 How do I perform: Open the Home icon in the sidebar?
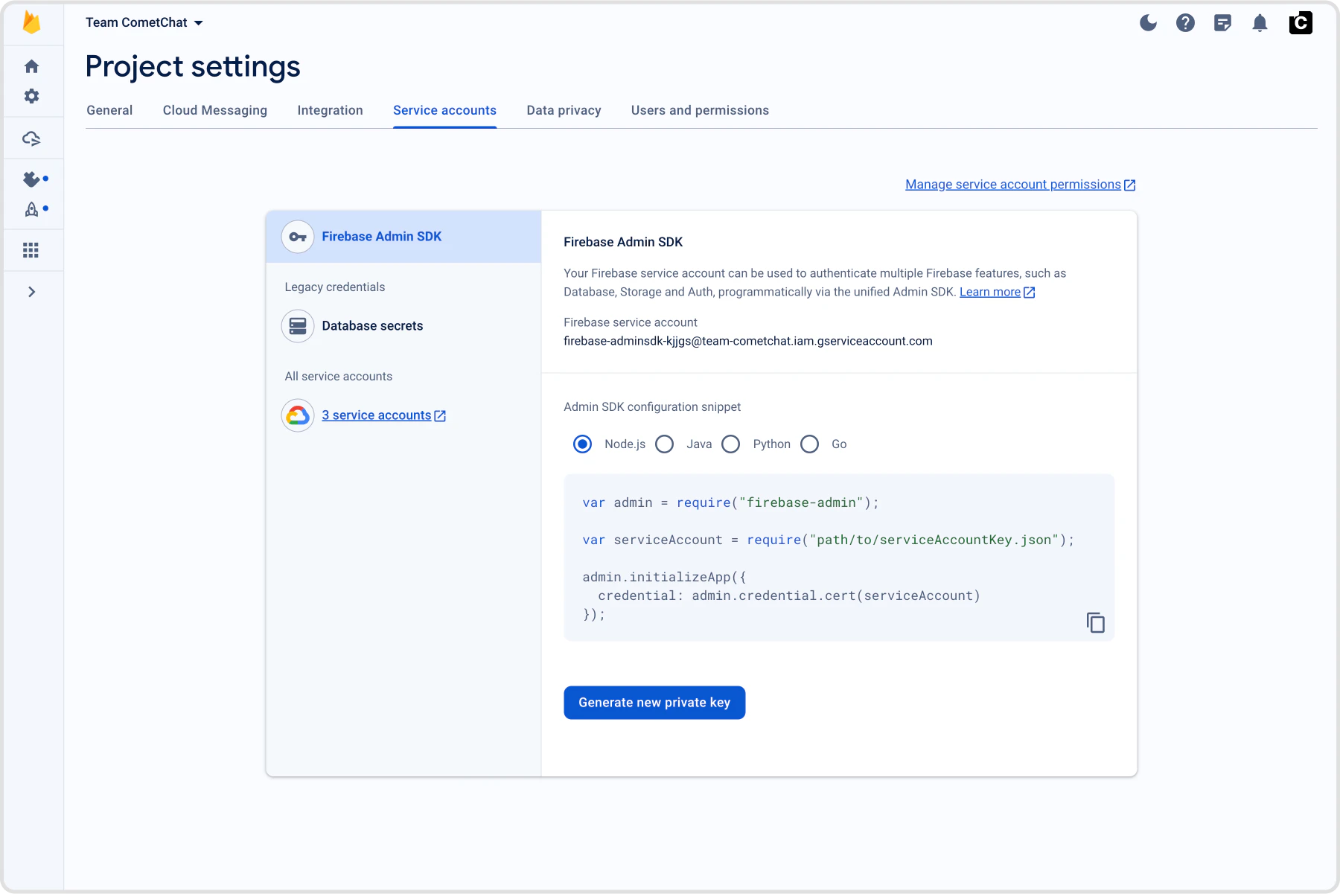click(32, 66)
